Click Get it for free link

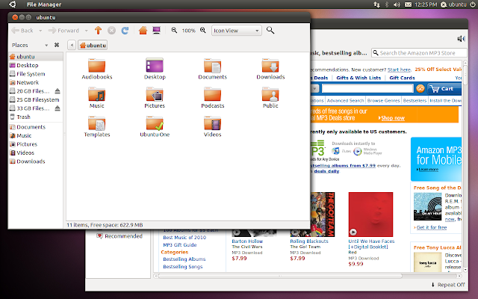point(432,227)
